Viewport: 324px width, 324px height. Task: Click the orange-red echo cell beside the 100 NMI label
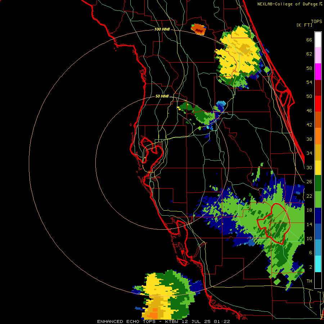point(199,29)
